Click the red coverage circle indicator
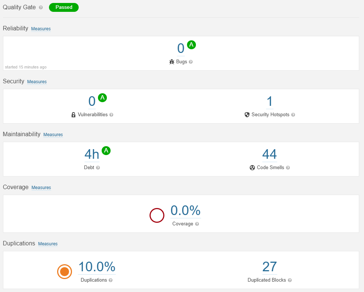Viewport: 364px width, 292px height. [157, 215]
